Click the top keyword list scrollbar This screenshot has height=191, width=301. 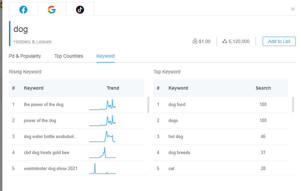[x=293, y=104]
